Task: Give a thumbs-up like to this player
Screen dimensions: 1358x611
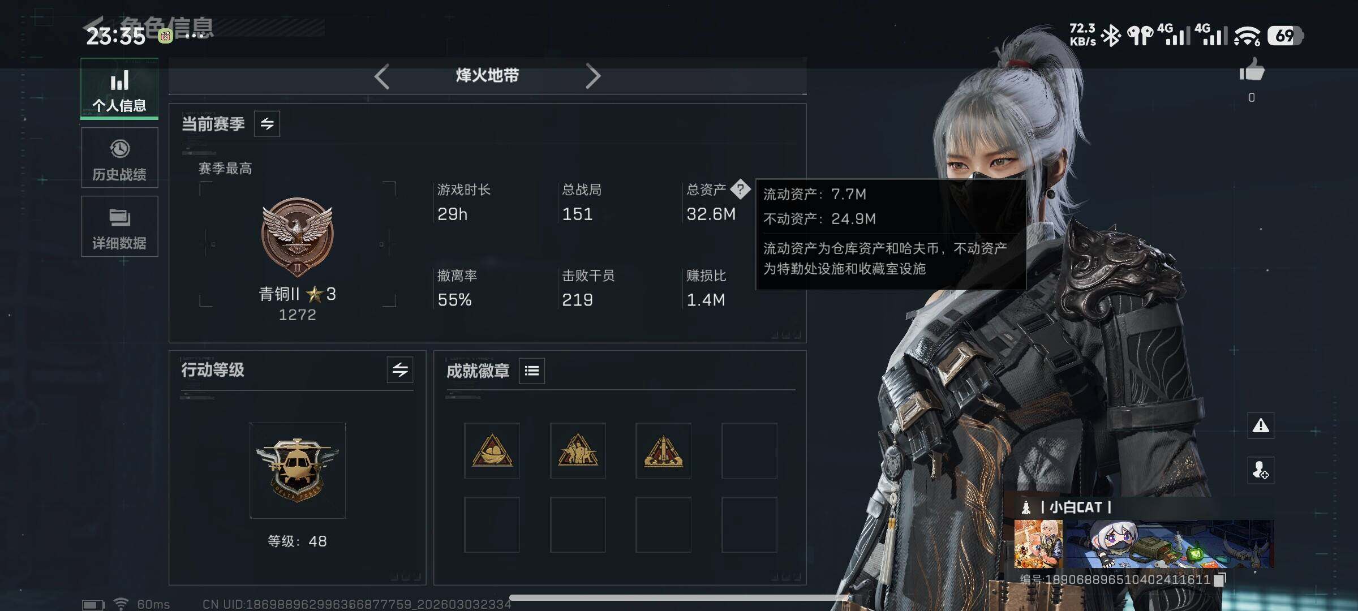Action: pos(1252,71)
